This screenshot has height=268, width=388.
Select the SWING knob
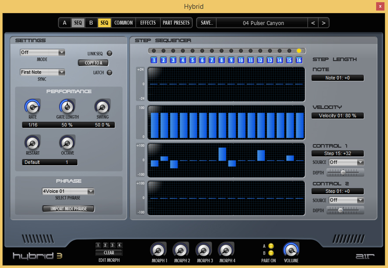click(102, 106)
